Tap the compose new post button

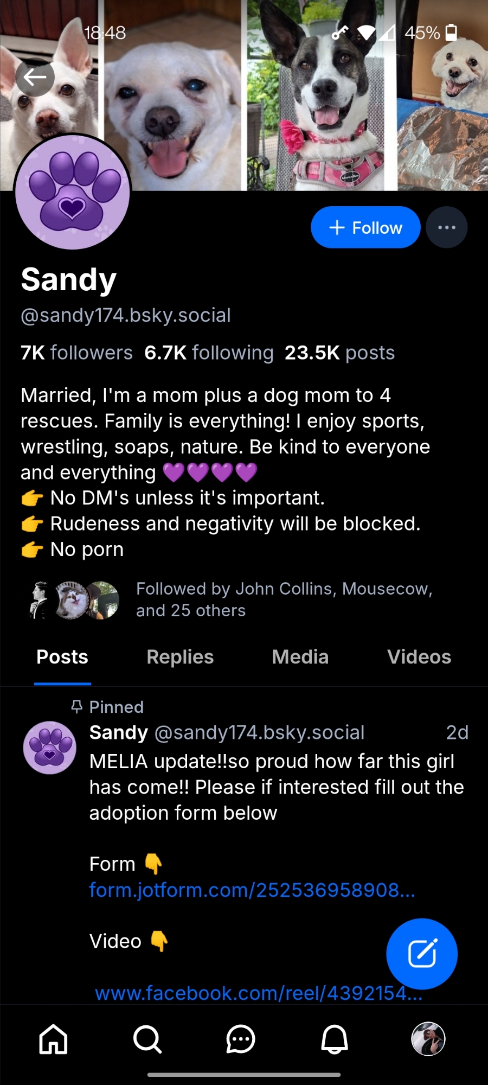pos(422,953)
